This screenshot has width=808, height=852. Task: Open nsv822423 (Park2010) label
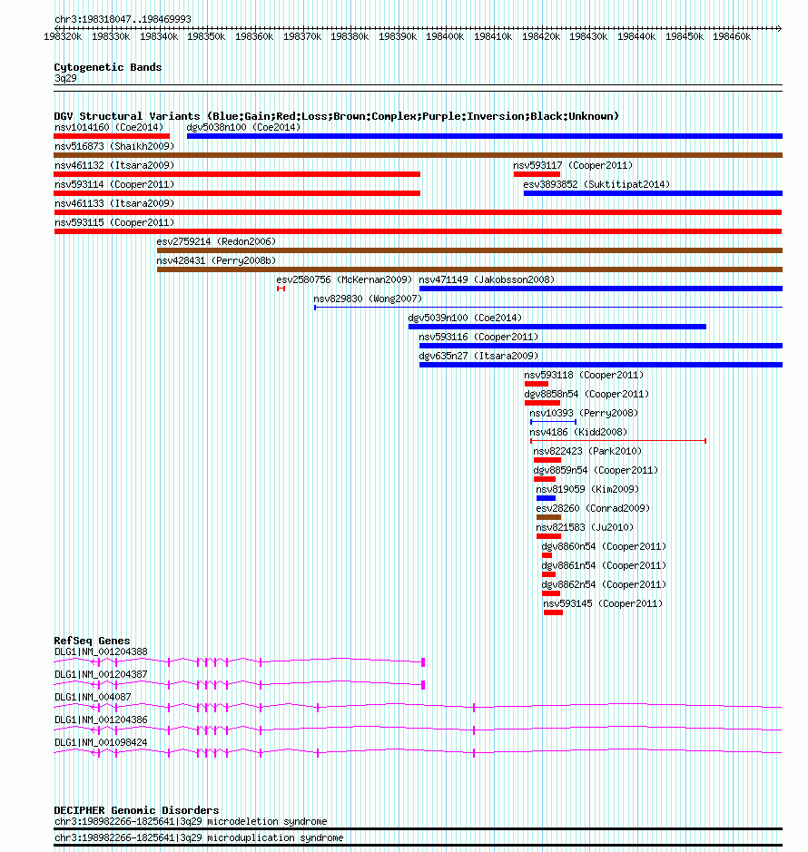(587, 451)
